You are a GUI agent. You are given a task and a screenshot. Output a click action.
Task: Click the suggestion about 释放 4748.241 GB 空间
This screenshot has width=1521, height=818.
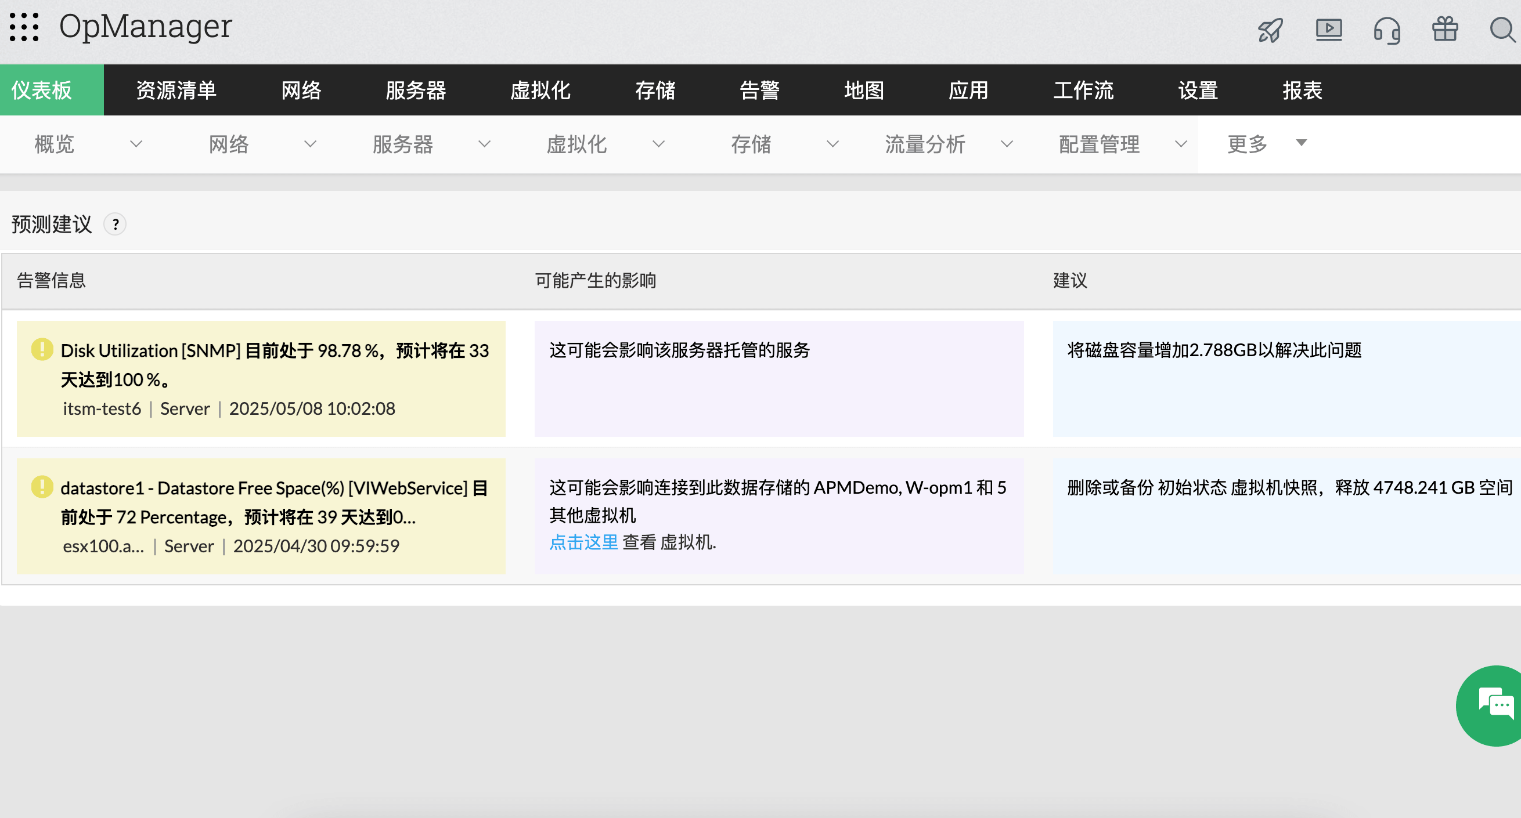pos(1290,487)
